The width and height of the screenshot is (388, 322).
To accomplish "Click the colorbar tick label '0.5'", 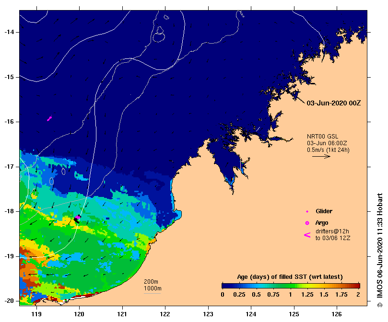I will 257,295.
